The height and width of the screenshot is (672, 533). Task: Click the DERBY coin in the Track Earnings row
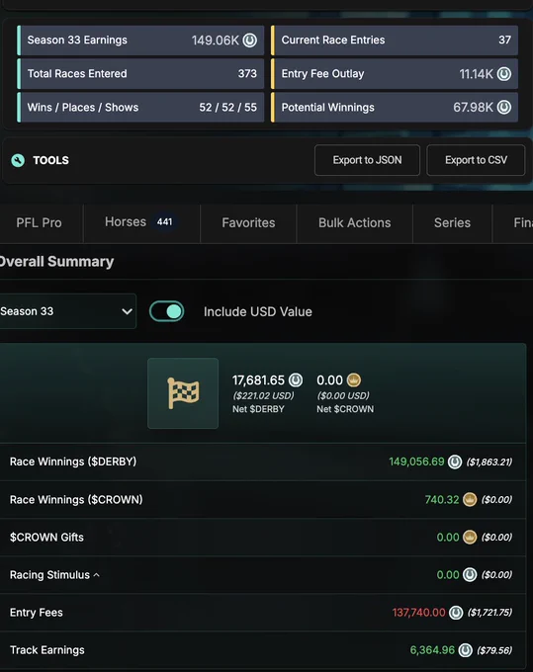[465, 650]
